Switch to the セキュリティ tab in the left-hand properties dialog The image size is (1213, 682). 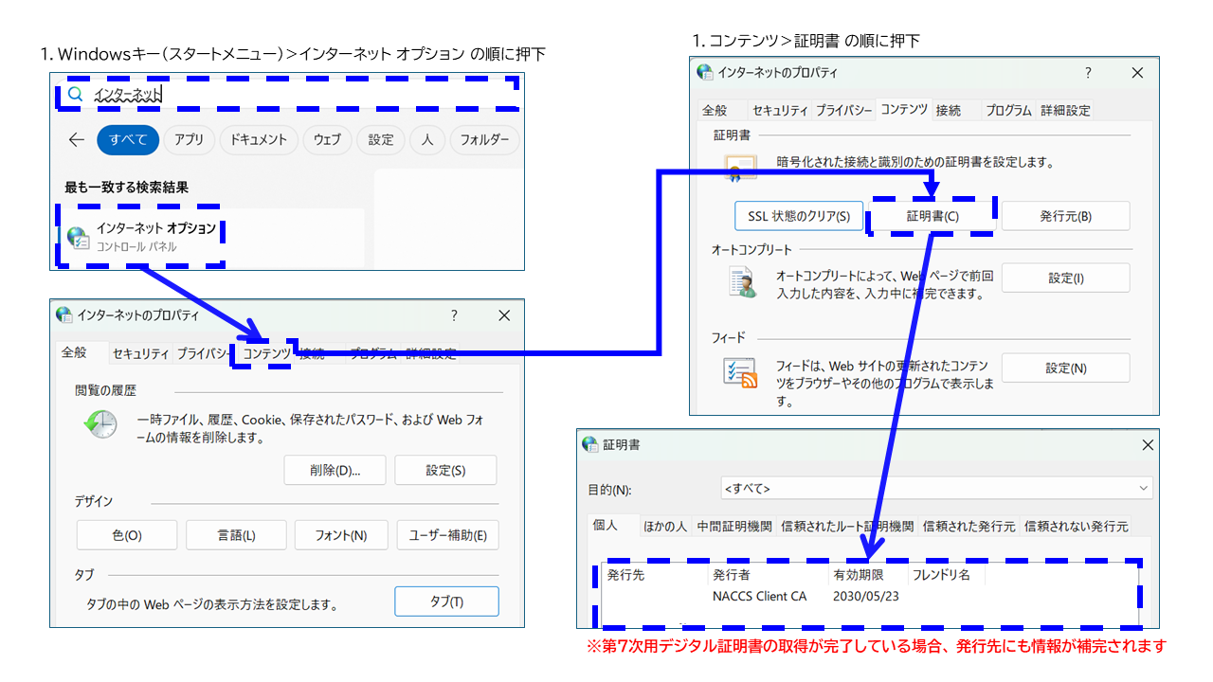click(140, 353)
